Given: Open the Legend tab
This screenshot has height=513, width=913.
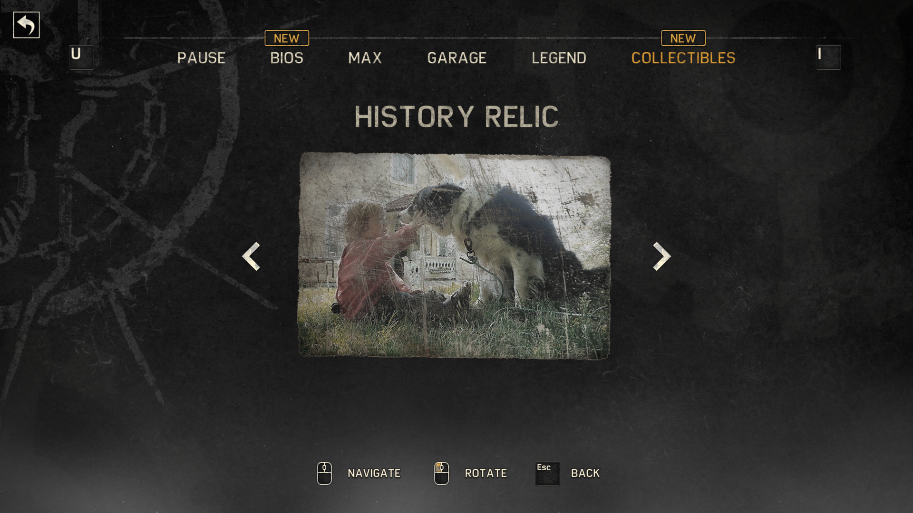Looking at the screenshot, I should [x=559, y=58].
